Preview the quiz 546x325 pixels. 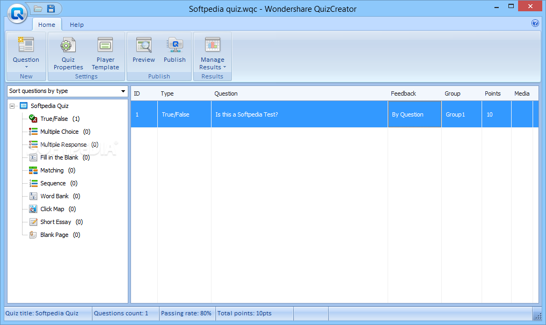click(143, 50)
